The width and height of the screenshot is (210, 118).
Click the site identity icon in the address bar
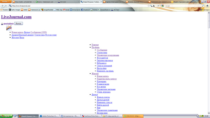pos(10,6)
